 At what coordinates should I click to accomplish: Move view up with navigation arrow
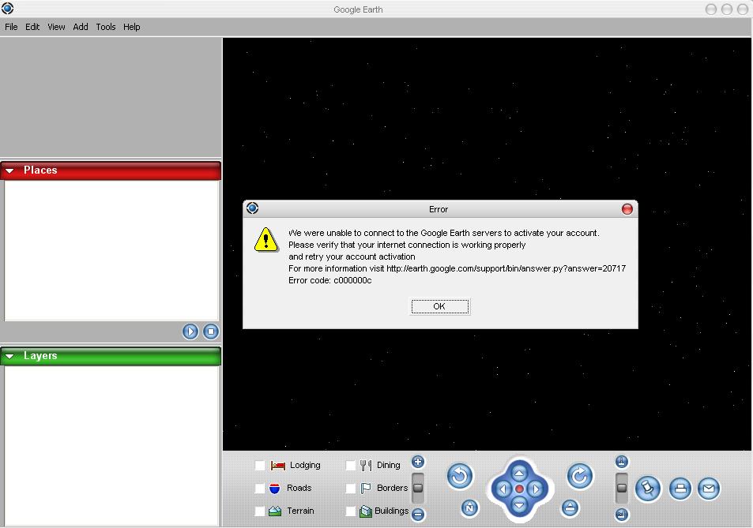[x=519, y=474]
